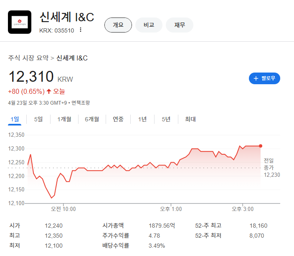Click the 시가총액 value 1879.56억
294x256 pixels.
[x=162, y=226]
